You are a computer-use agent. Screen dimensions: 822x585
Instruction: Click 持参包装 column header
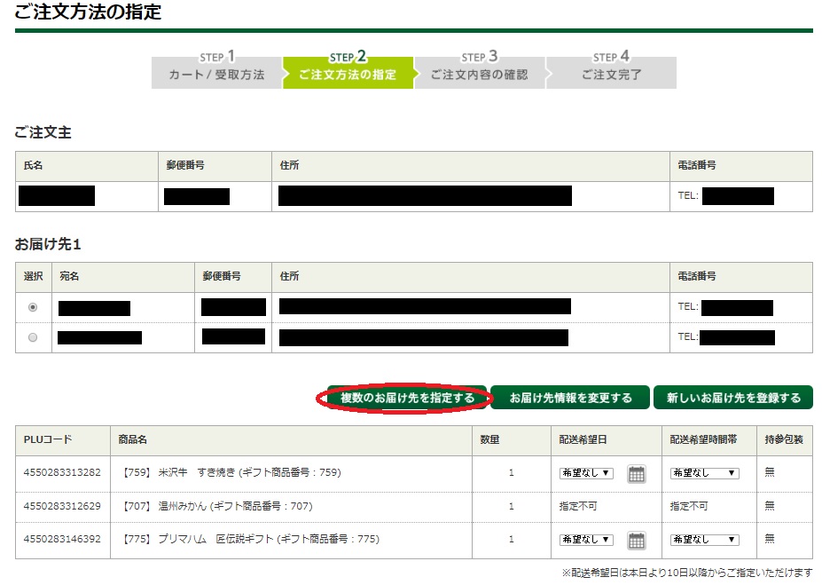[x=784, y=439]
